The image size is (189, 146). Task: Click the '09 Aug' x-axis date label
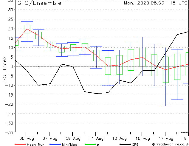click(73, 139)
